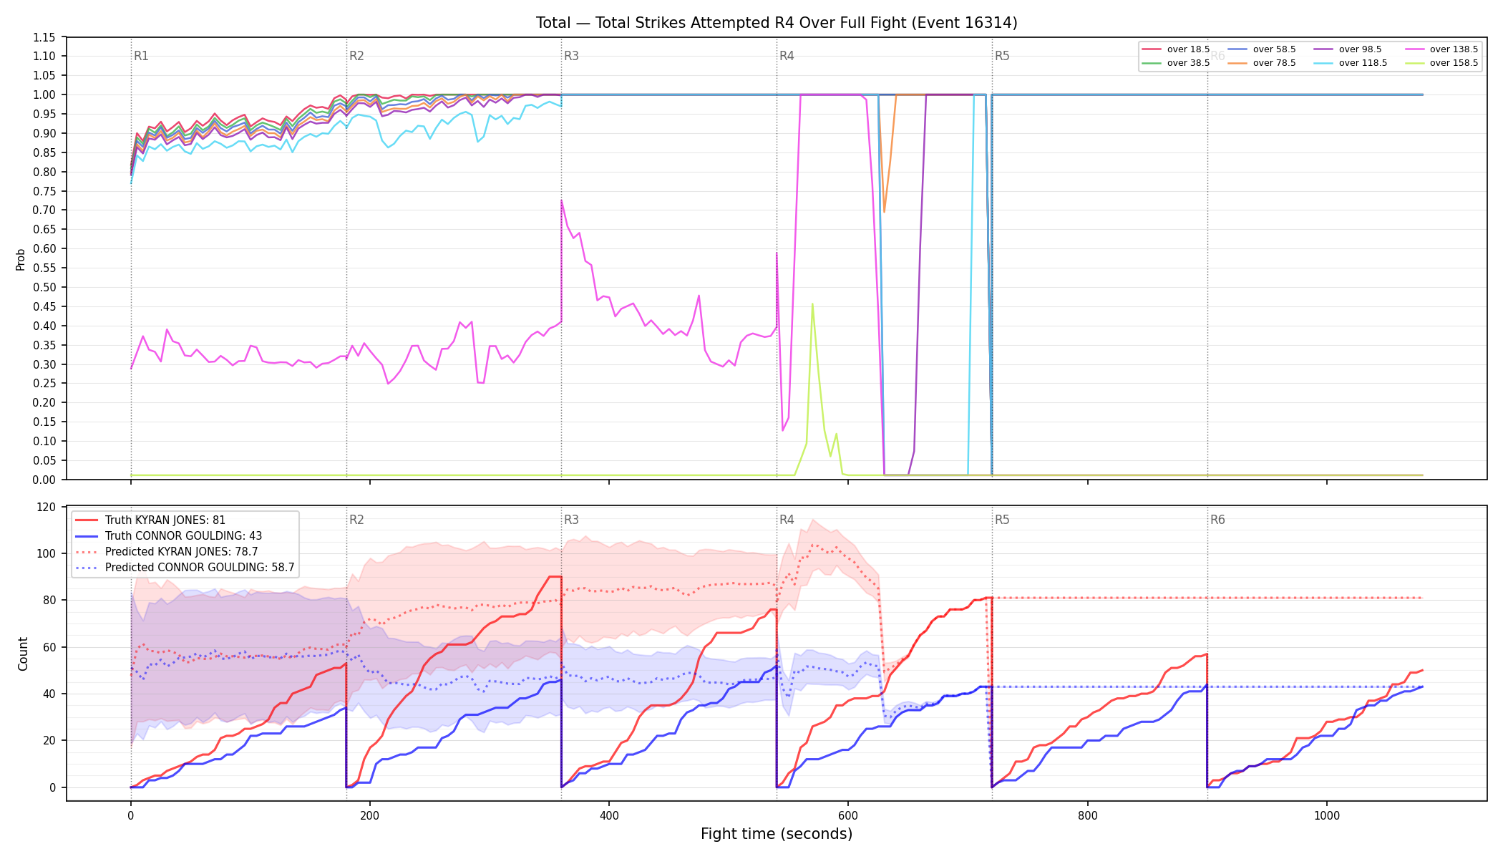The height and width of the screenshot is (859, 1503).
Task: Click the magenta spike at start of R3
Action: tap(562, 201)
